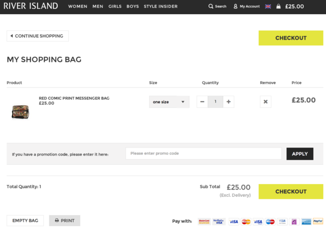The height and width of the screenshot is (240, 326).
Task: Click the promo code input field
Action: coord(204,154)
